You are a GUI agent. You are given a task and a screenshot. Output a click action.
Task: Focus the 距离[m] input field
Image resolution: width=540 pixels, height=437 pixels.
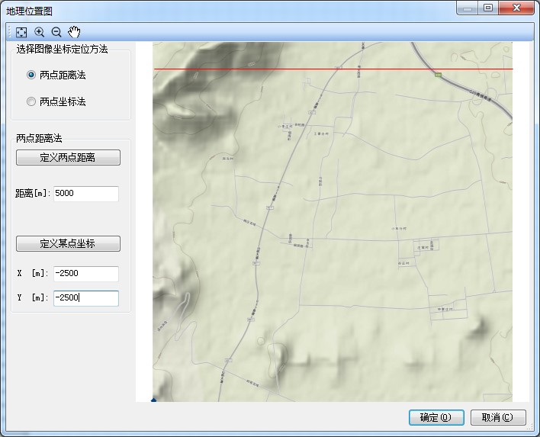tap(86, 194)
